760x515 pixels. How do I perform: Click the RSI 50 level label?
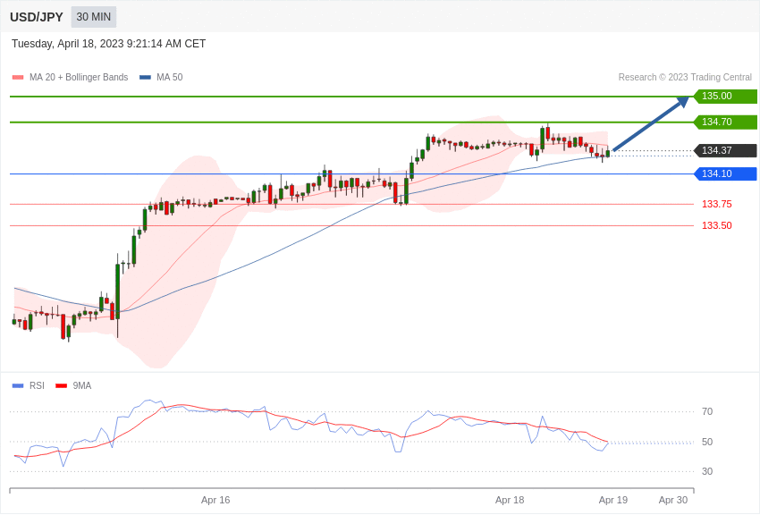coord(707,442)
